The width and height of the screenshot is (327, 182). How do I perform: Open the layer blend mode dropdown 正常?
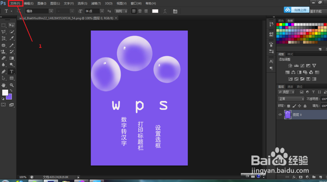291,99
